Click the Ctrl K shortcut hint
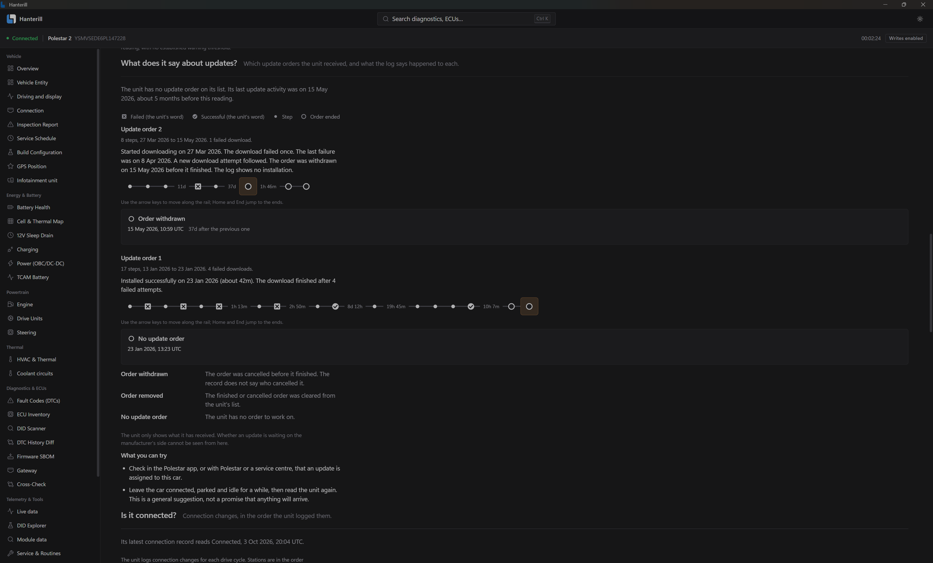The image size is (933, 563). pyautogui.click(x=542, y=19)
